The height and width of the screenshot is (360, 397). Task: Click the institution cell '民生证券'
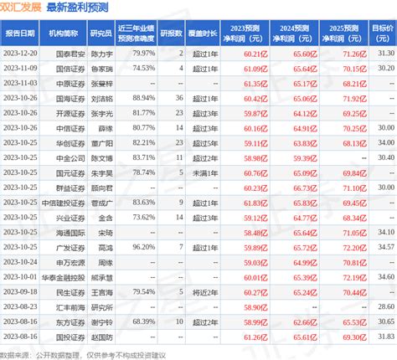[x=70, y=293]
